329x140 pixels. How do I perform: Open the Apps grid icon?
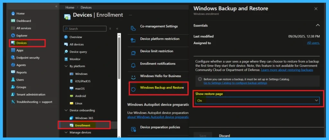pyautogui.click(x=13, y=50)
